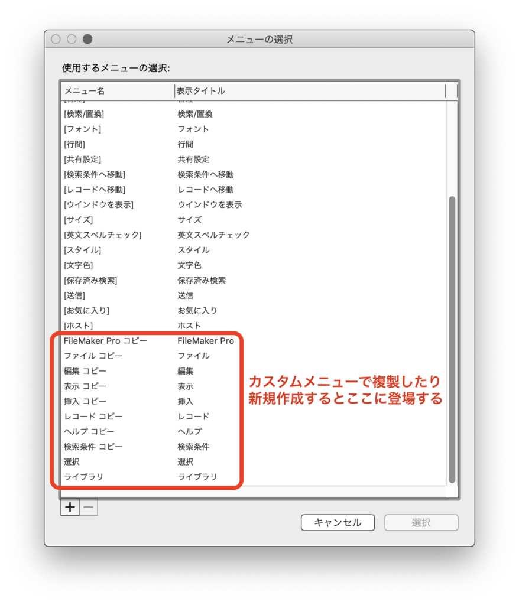Click the 英文スペルチェック display title cell
Viewport: 519px width, 605px height.
pos(213,235)
